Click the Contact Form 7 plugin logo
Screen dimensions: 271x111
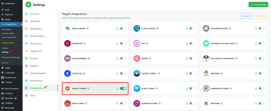tap(137, 73)
